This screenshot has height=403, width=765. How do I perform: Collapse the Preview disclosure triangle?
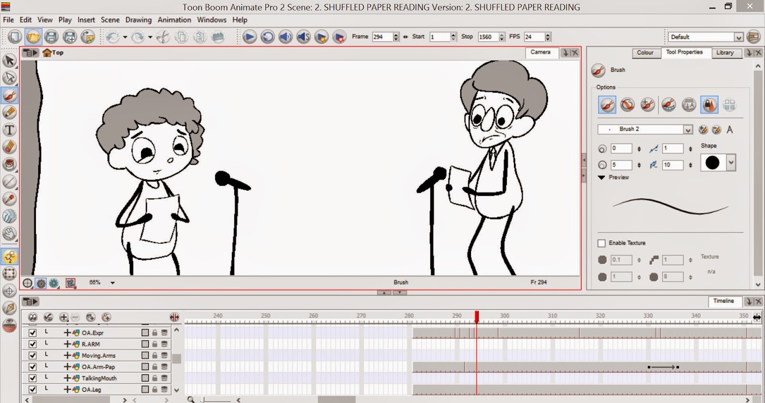coord(601,177)
